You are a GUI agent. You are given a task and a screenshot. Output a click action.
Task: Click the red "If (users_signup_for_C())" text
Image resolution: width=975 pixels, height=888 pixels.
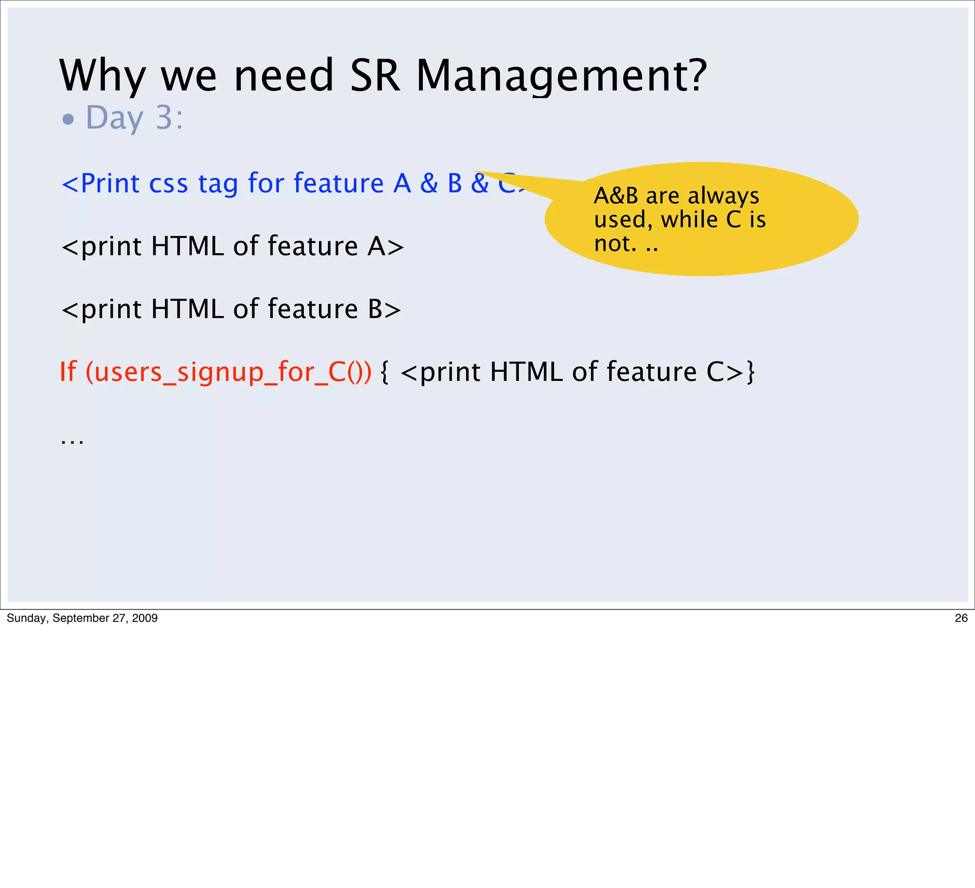(215, 372)
